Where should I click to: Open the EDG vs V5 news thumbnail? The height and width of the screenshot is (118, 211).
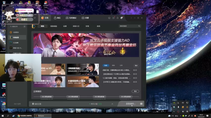click(x=53, y=69)
